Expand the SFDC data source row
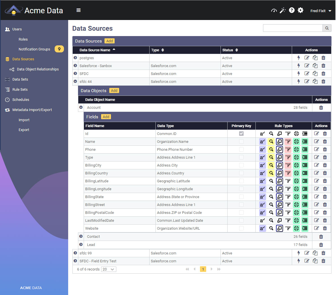336x295 pixels. (x=75, y=74)
